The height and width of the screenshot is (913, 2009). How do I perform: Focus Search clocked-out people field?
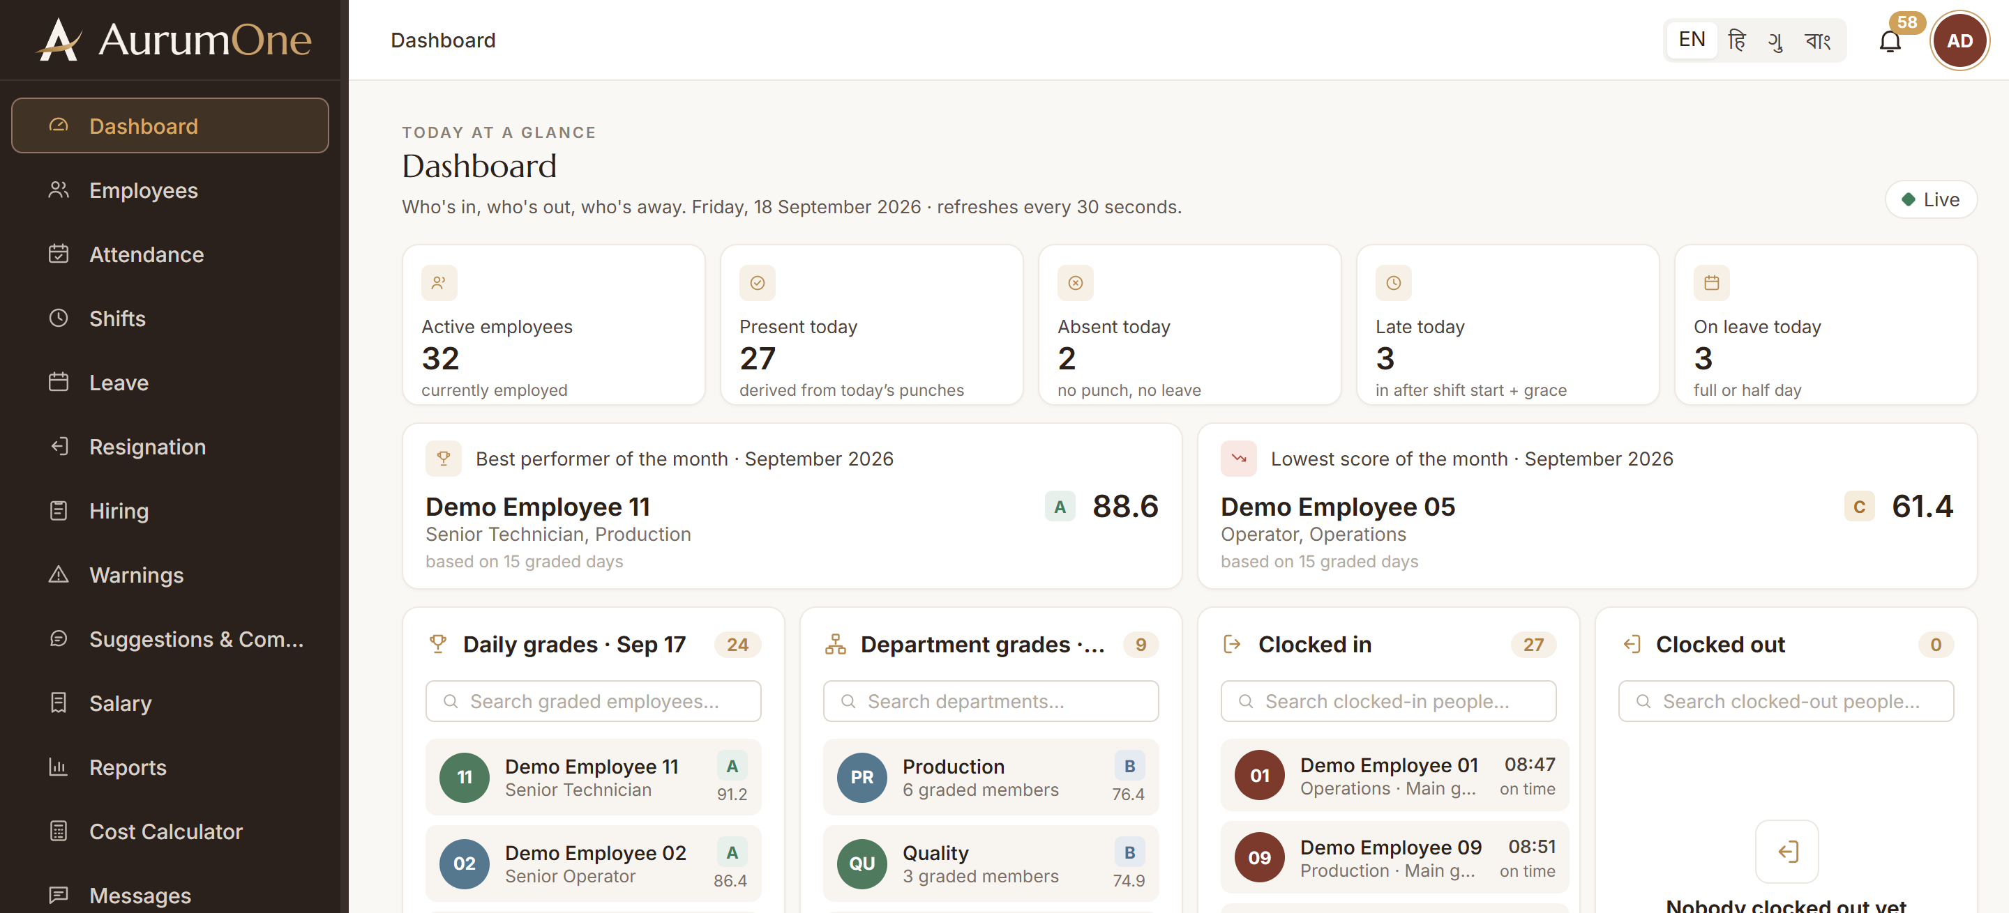pyautogui.click(x=1786, y=701)
